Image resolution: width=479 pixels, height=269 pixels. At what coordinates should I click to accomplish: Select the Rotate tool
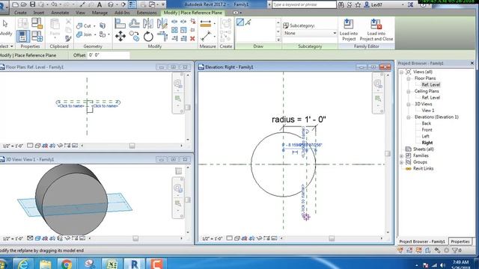point(148,37)
